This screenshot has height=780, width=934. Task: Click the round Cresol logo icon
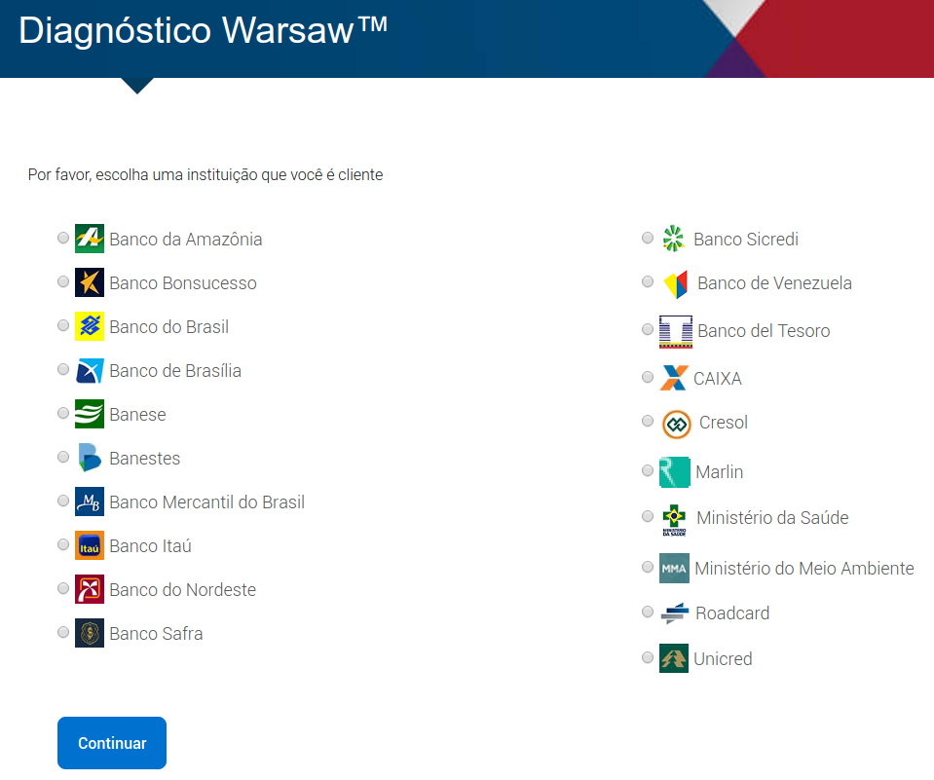677,424
